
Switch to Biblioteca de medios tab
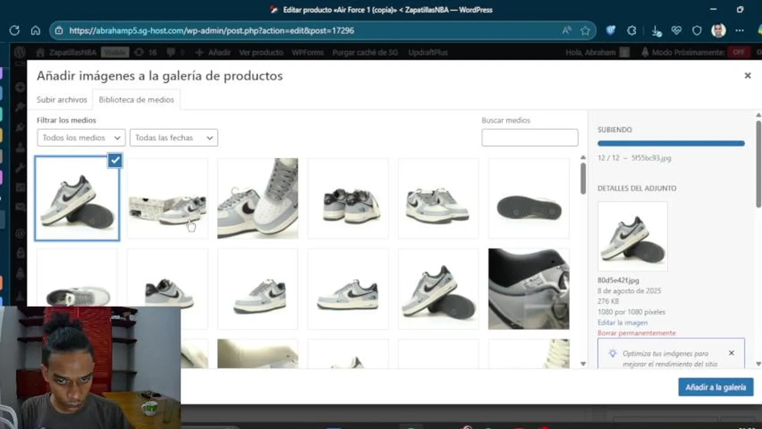[x=137, y=100]
